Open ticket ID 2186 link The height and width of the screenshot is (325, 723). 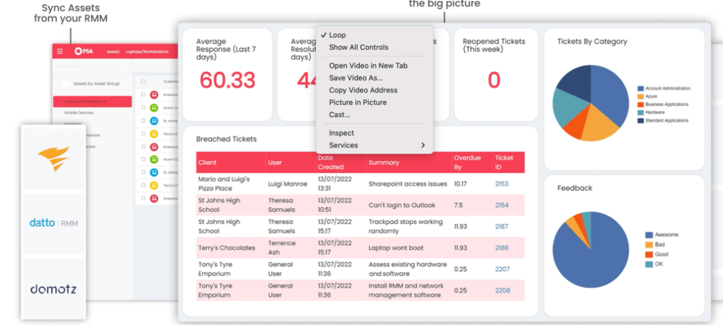(x=502, y=248)
